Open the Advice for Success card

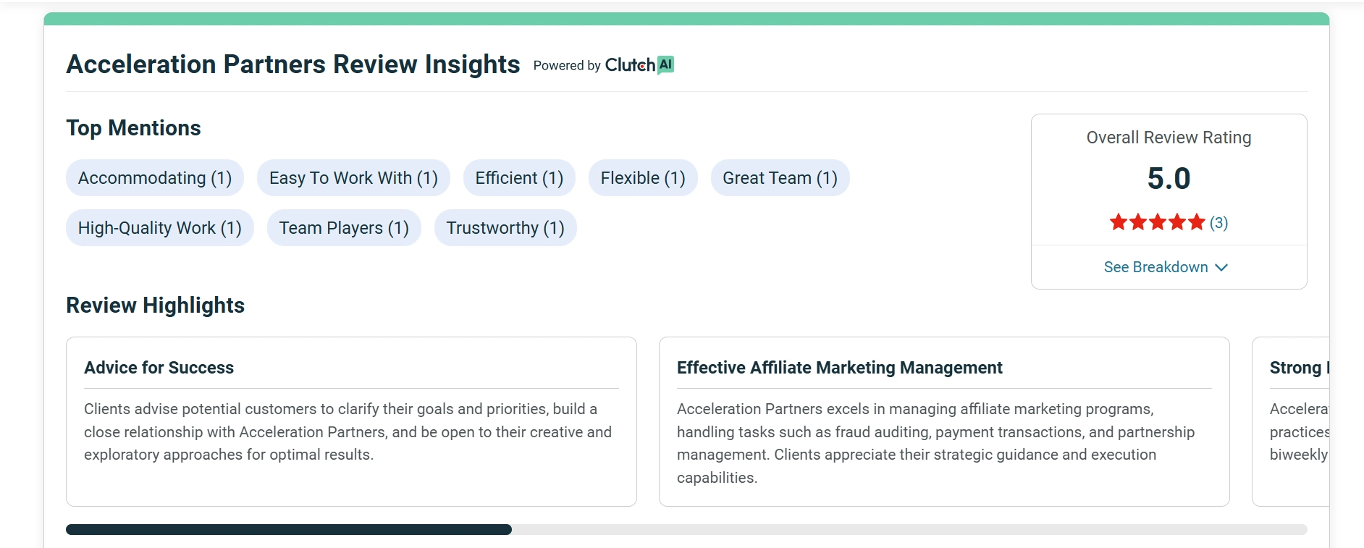351,421
